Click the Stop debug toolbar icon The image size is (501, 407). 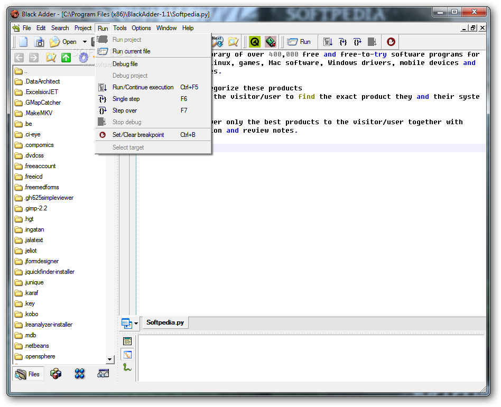(x=372, y=42)
